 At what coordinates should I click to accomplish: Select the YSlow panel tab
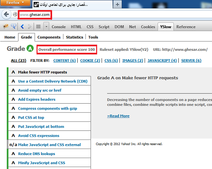coord(166,27)
